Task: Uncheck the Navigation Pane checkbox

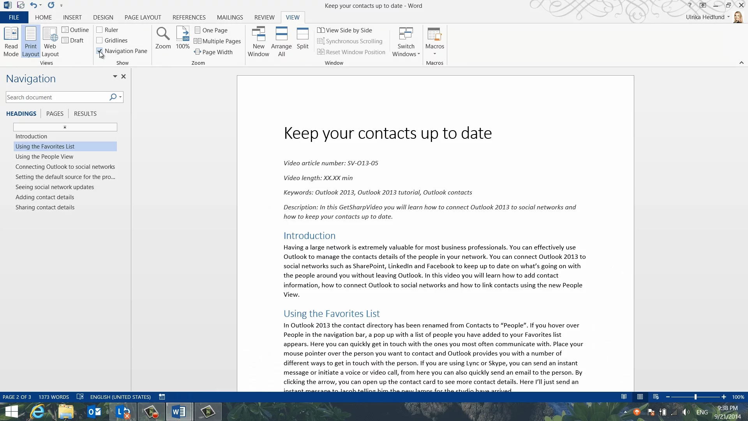Action: tap(99, 51)
